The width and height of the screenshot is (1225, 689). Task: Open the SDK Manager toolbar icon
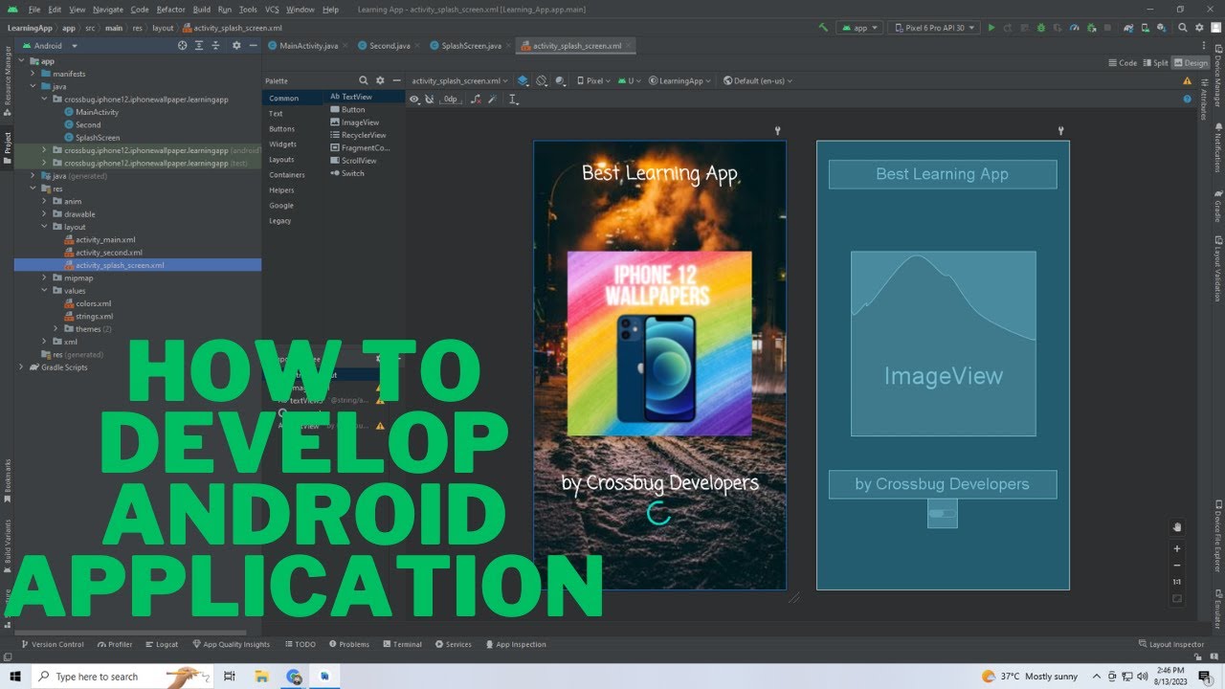tap(1162, 28)
